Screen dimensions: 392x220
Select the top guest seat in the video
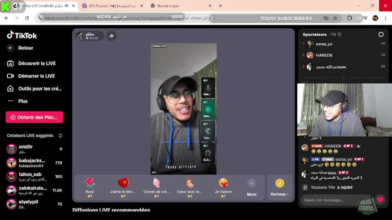208,87
